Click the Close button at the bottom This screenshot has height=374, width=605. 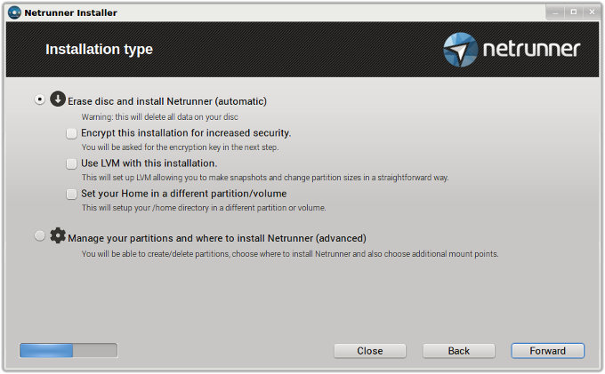point(370,351)
